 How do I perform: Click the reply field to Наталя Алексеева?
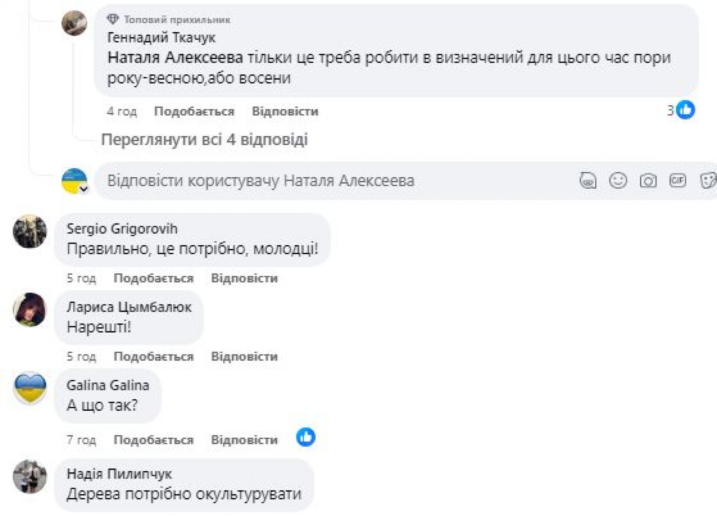tap(299, 181)
